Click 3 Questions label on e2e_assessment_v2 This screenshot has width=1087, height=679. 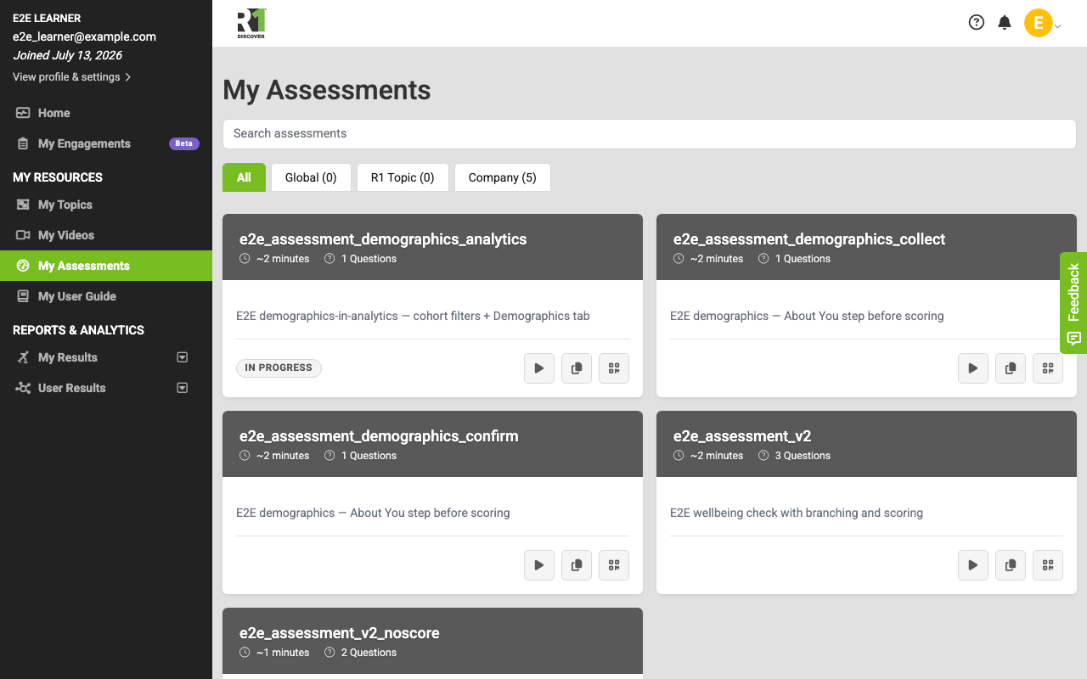click(803, 456)
